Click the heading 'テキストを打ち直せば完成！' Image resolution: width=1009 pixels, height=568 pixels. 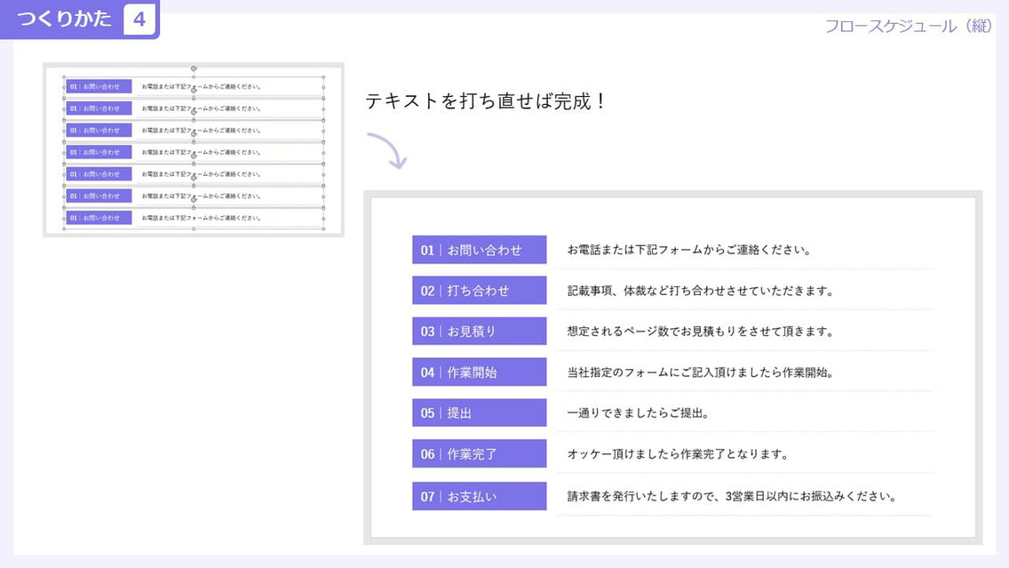coord(486,101)
